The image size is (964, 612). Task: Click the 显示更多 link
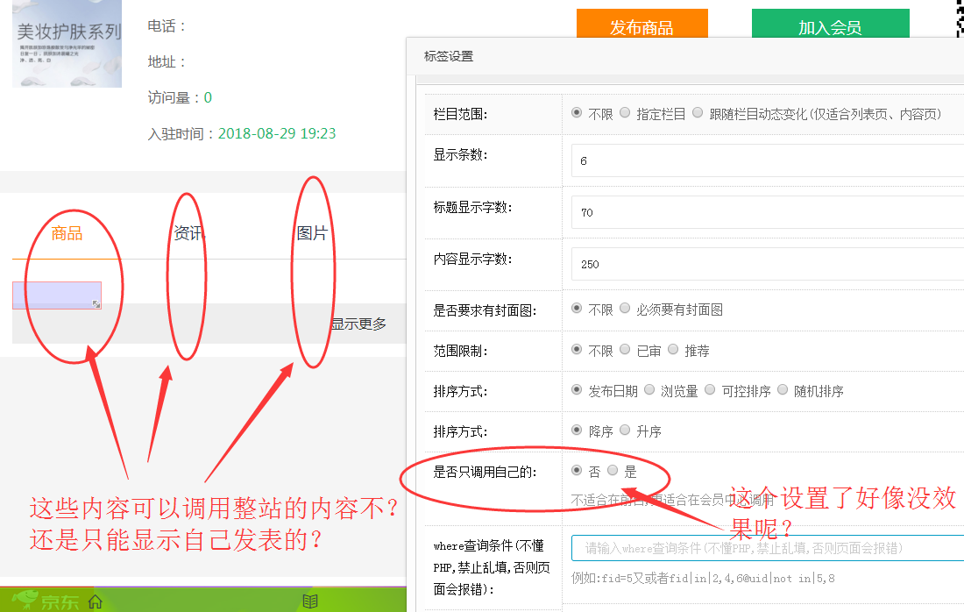coord(358,324)
